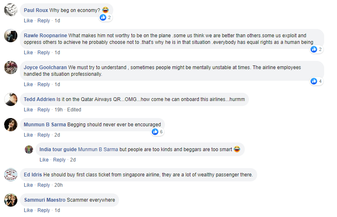View thumbs-up reactions on Paul Roux's comment

(x=105, y=17)
